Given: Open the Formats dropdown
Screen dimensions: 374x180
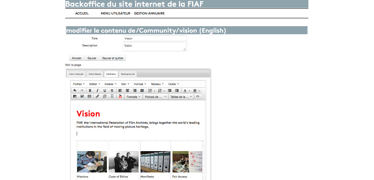Looking at the screenshot, I should pyautogui.click(x=133, y=97).
